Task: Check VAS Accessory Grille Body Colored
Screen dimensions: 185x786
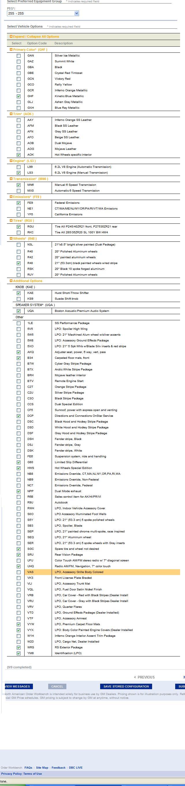Action: coord(18,572)
